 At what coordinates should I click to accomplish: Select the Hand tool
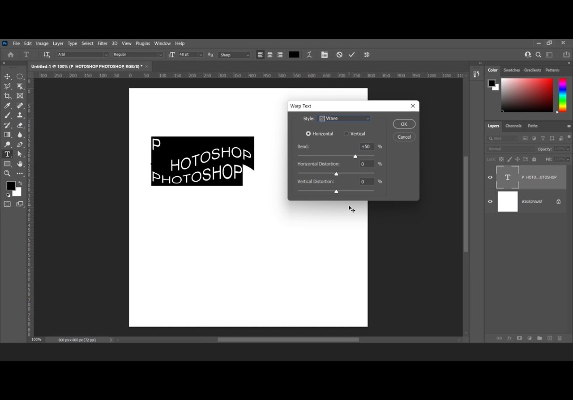tap(20, 164)
